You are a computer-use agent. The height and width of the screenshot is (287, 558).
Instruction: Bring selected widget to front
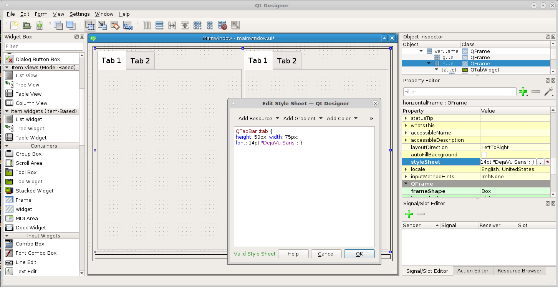pos(71,25)
